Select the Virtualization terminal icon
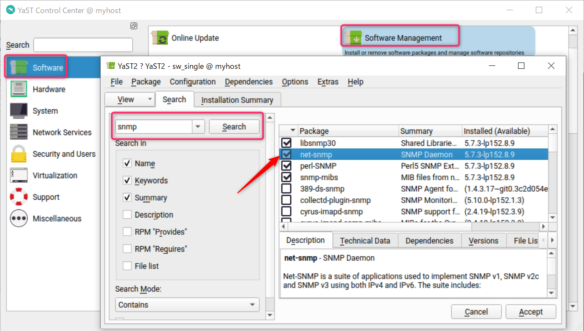 click(x=19, y=175)
